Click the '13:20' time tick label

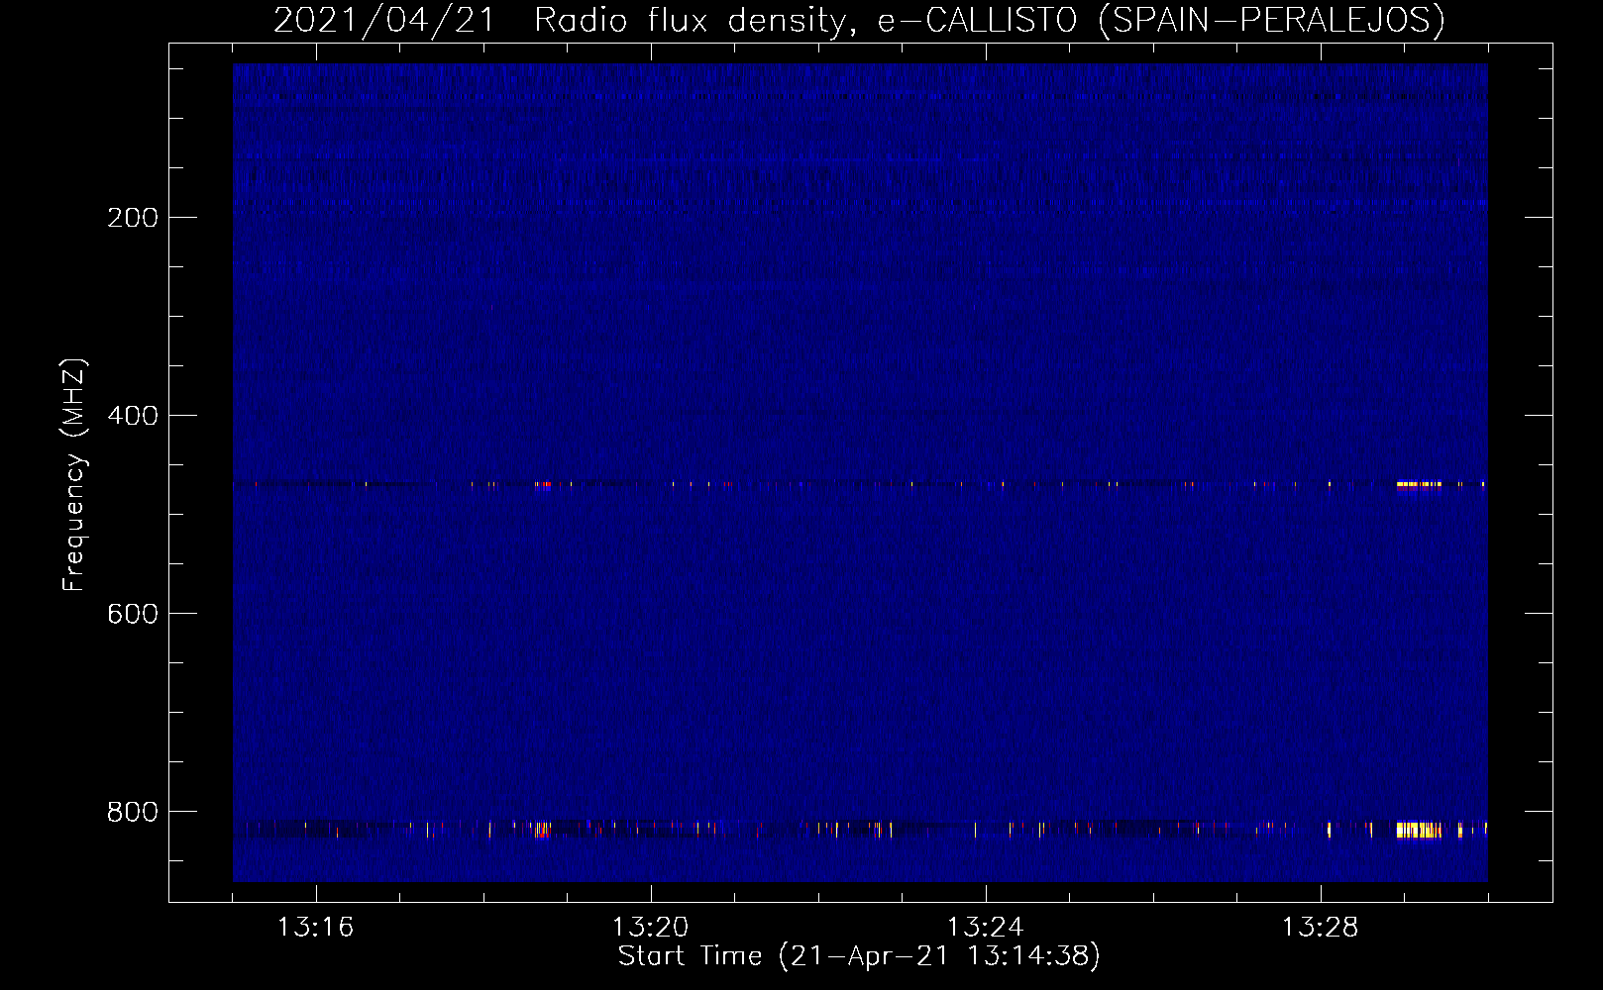(x=650, y=928)
